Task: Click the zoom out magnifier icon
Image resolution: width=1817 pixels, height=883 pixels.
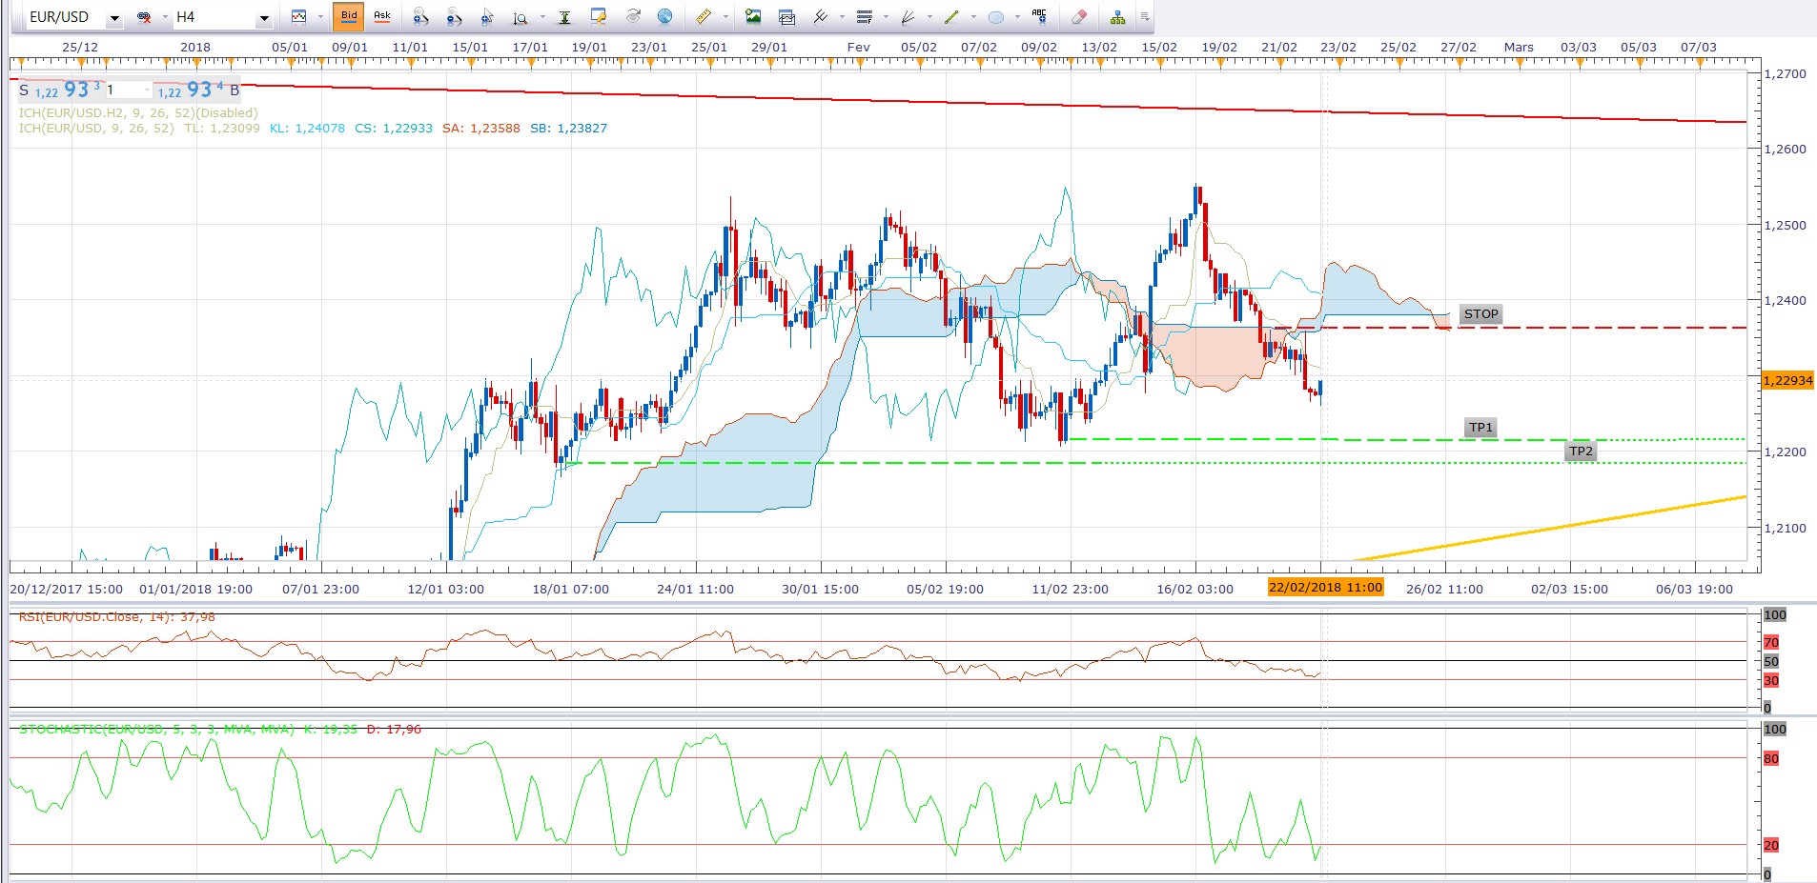Action: tap(454, 17)
